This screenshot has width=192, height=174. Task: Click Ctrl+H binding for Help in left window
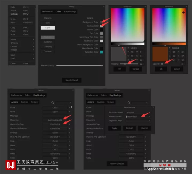point(55,141)
